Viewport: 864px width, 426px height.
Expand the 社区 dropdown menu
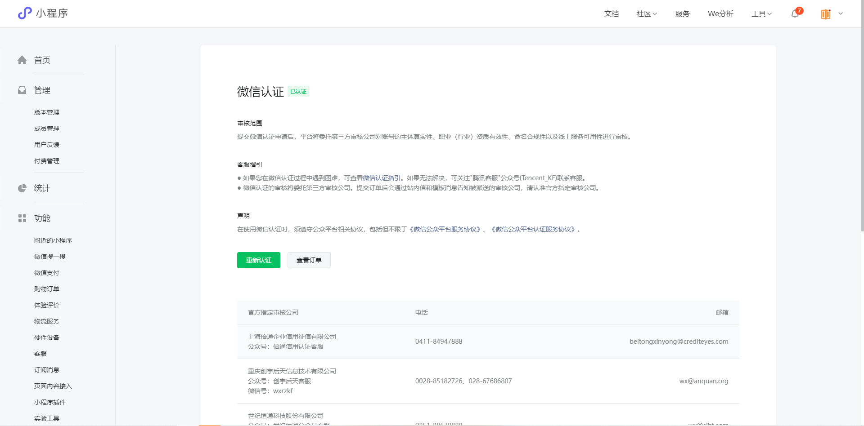[647, 14]
